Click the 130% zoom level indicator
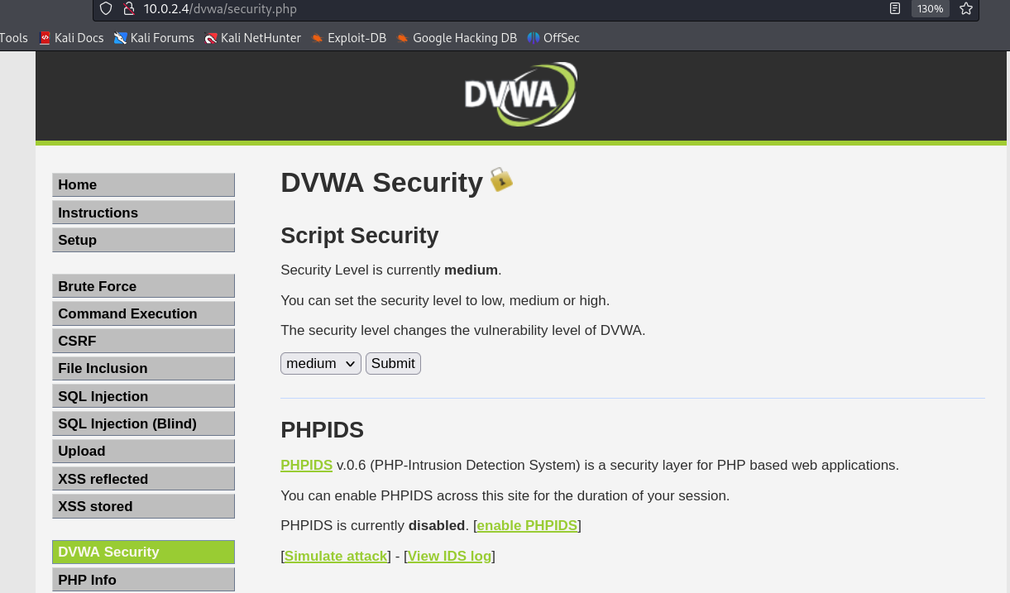The width and height of the screenshot is (1010, 593). (x=930, y=9)
